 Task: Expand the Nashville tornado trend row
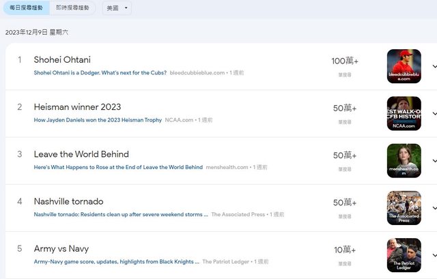tap(433, 208)
